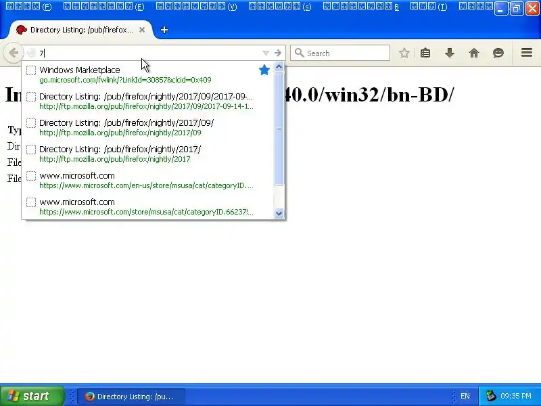
Task: Open the hamburger menu button
Action: [x=527, y=53]
